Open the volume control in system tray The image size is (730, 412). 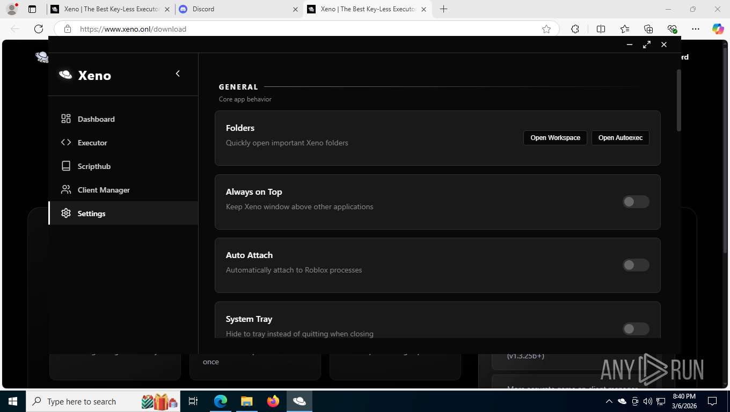[x=648, y=401]
